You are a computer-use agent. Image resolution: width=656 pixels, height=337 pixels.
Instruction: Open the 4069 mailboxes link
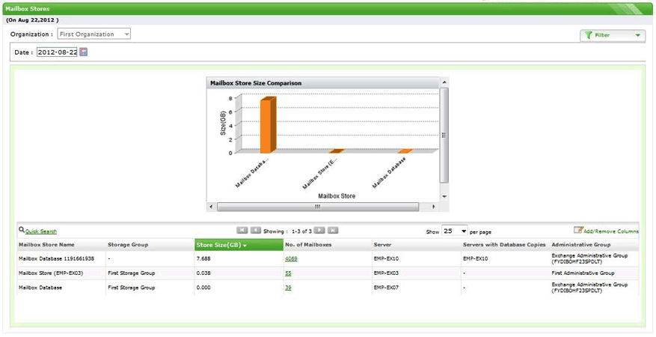click(291, 258)
